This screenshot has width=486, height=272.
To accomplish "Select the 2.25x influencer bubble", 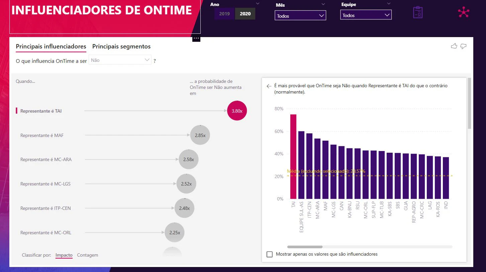I will pyautogui.click(x=175, y=233).
